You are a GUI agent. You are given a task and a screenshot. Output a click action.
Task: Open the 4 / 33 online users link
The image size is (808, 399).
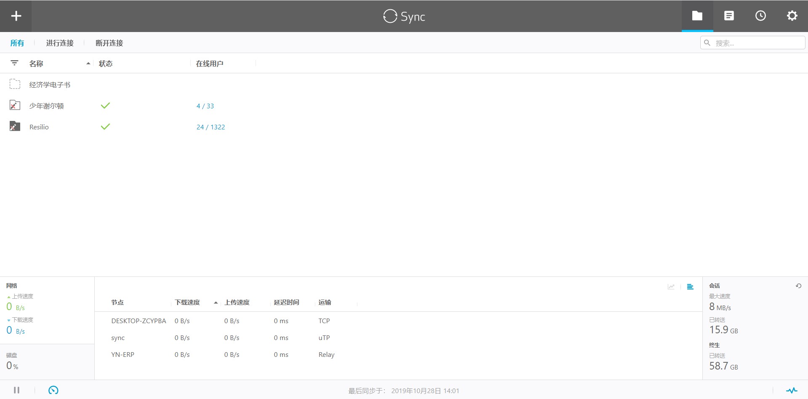click(x=205, y=106)
